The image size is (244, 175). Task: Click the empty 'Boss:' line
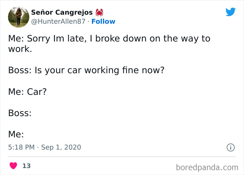(20, 113)
